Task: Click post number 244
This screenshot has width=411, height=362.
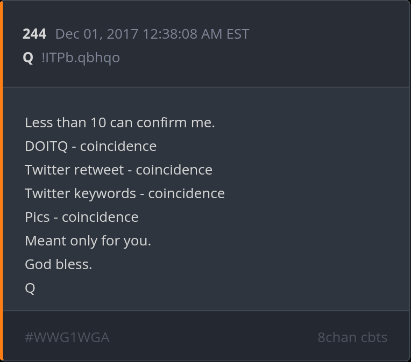Action: tap(34, 34)
